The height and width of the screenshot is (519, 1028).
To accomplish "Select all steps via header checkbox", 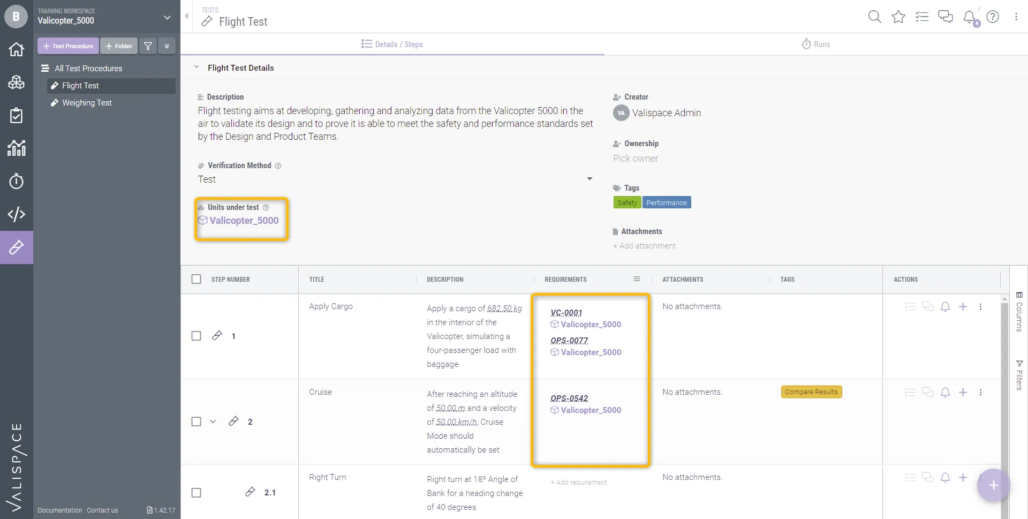I will tap(196, 279).
